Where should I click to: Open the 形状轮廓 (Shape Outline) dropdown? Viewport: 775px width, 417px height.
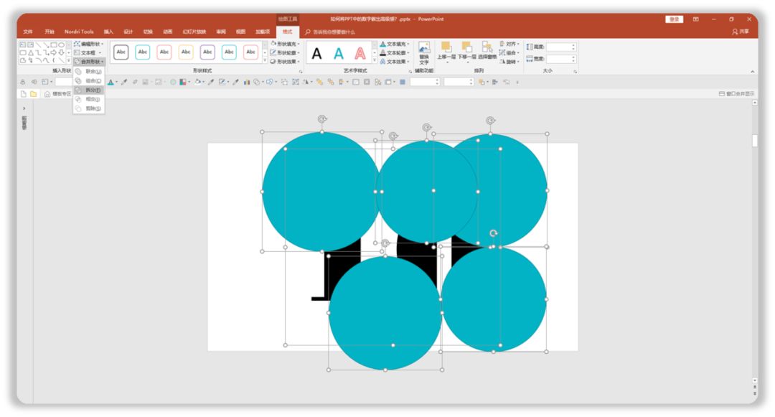click(x=285, y=53)
